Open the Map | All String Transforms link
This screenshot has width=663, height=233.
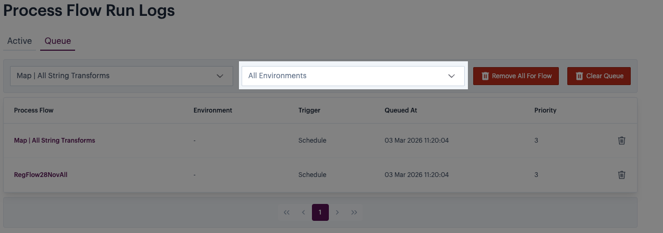[x=54, y=141]
